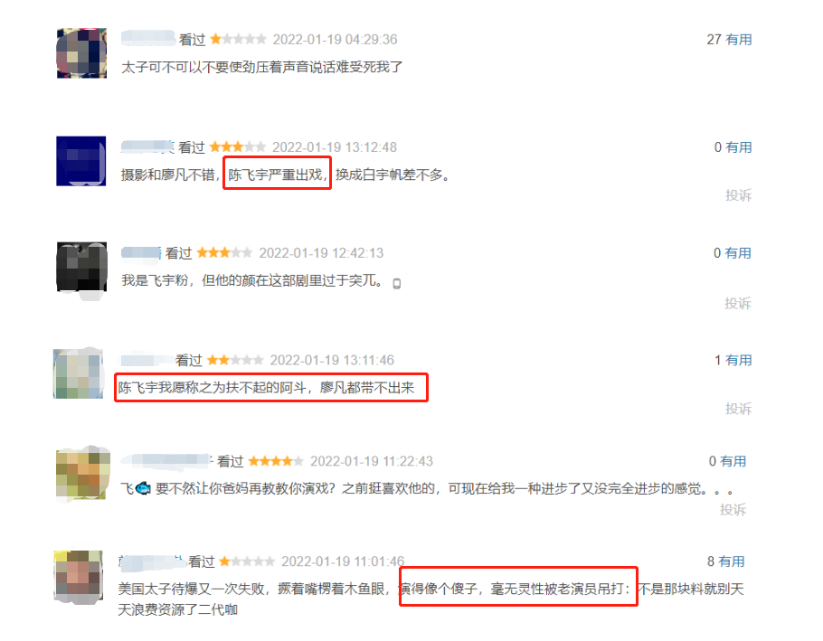Viewport: 823px width, 641px height.
Task: Click 投诉 under the 阿斗 review
Action: 739,409
